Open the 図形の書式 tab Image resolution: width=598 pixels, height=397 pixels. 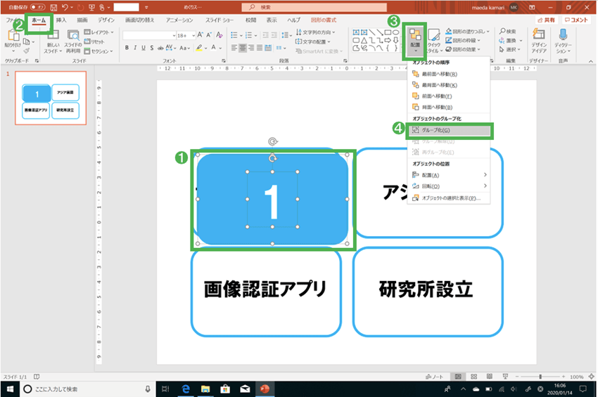click(324, 20)
